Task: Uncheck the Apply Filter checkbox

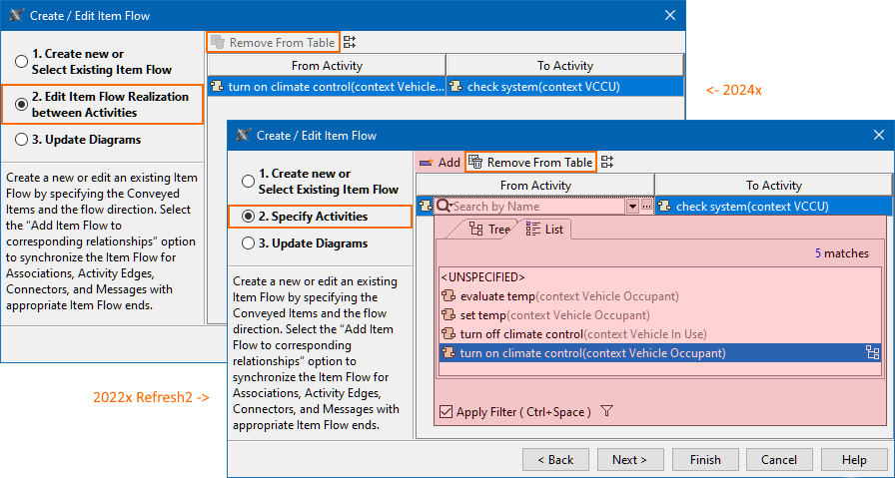Action: 446,412
